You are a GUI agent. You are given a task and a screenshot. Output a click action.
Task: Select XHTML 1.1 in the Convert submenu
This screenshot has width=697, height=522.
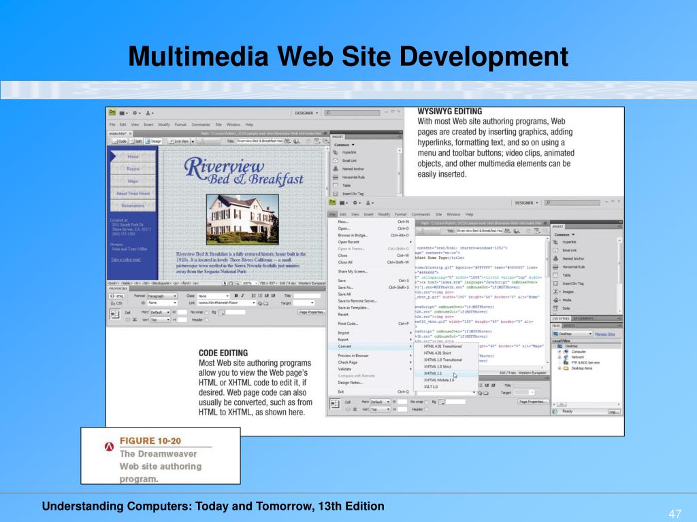[x=445, y=373]
